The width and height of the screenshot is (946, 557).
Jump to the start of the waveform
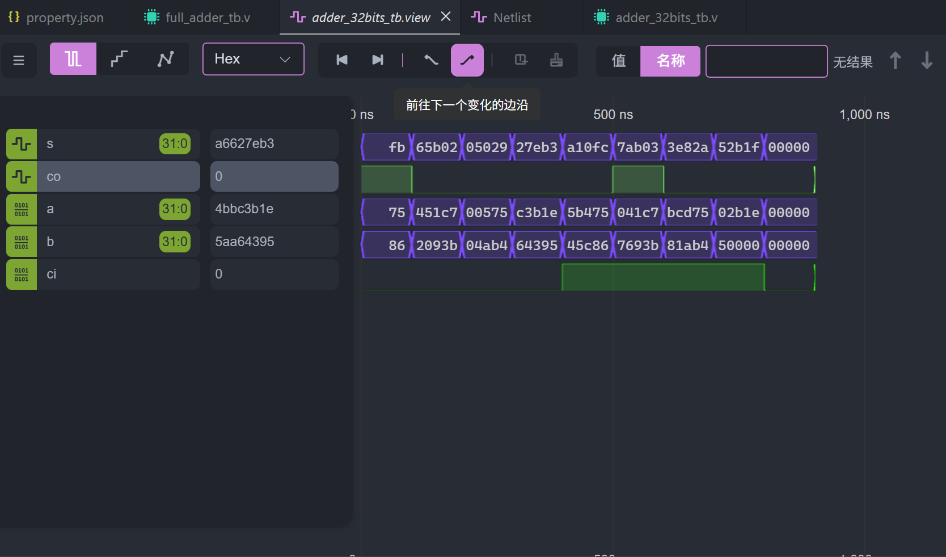click(342, 60)
